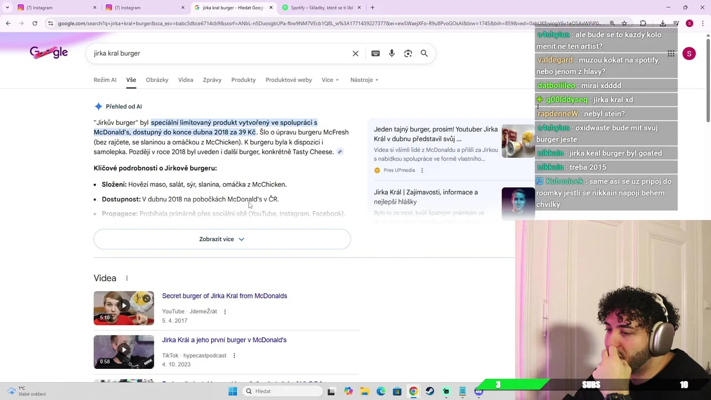Expand AI overview with Zobrazit více
The width and height of the screenshot is (711, 400).
coord(222,239)
